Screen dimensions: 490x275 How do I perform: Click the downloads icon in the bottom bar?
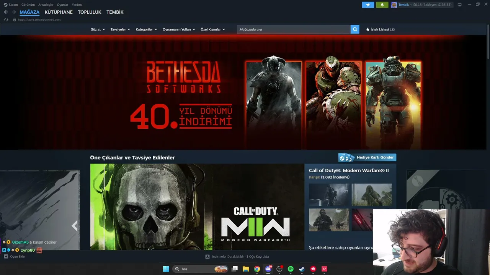(207, 257)
